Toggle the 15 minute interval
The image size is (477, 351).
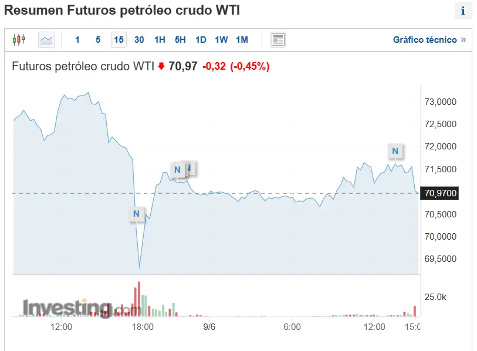[x=119, y=40]
